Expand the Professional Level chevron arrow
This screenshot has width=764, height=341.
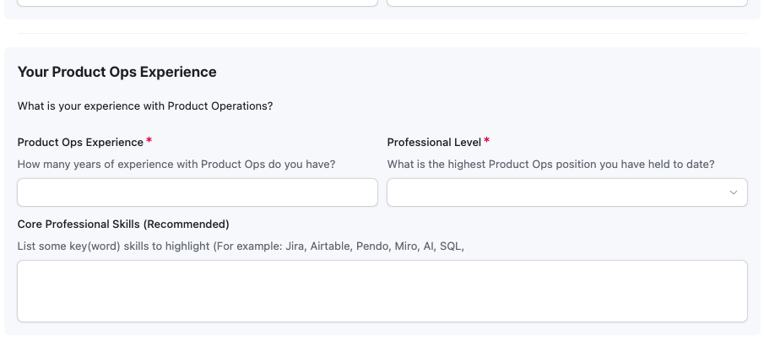coord(733,192)
